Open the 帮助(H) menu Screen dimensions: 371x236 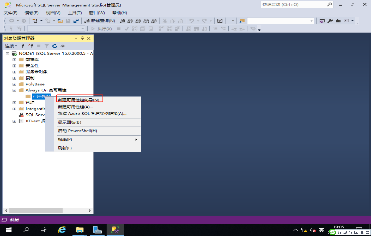tap(120, 13)
